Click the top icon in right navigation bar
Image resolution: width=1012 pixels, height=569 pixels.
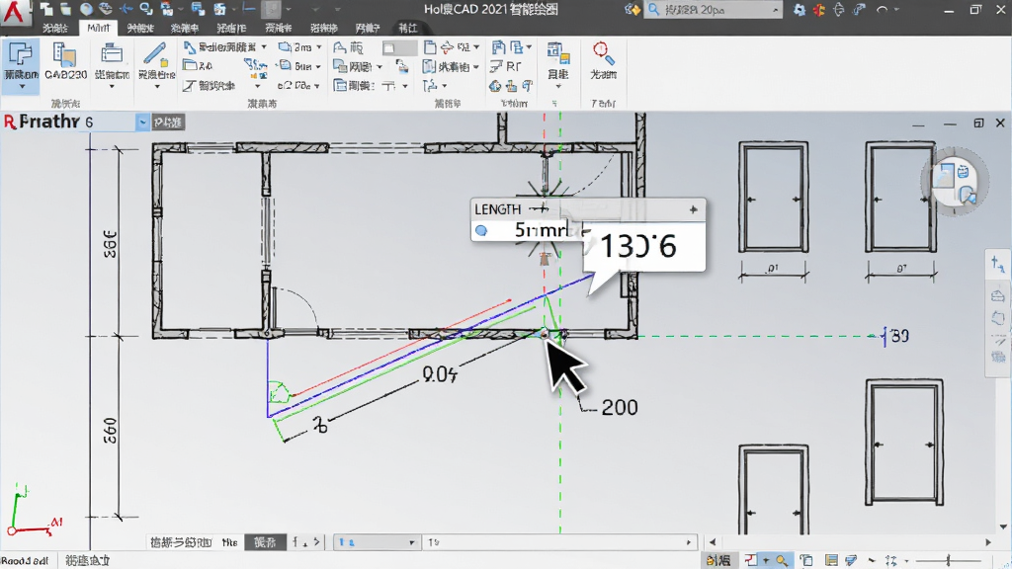point(998,264)
